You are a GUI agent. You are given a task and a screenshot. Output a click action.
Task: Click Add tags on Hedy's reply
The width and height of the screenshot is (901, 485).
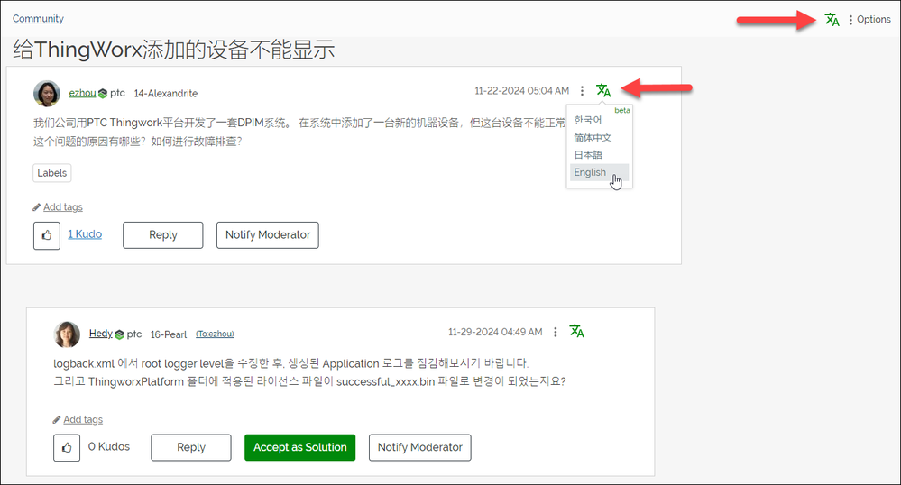click(x=83, y=419)
